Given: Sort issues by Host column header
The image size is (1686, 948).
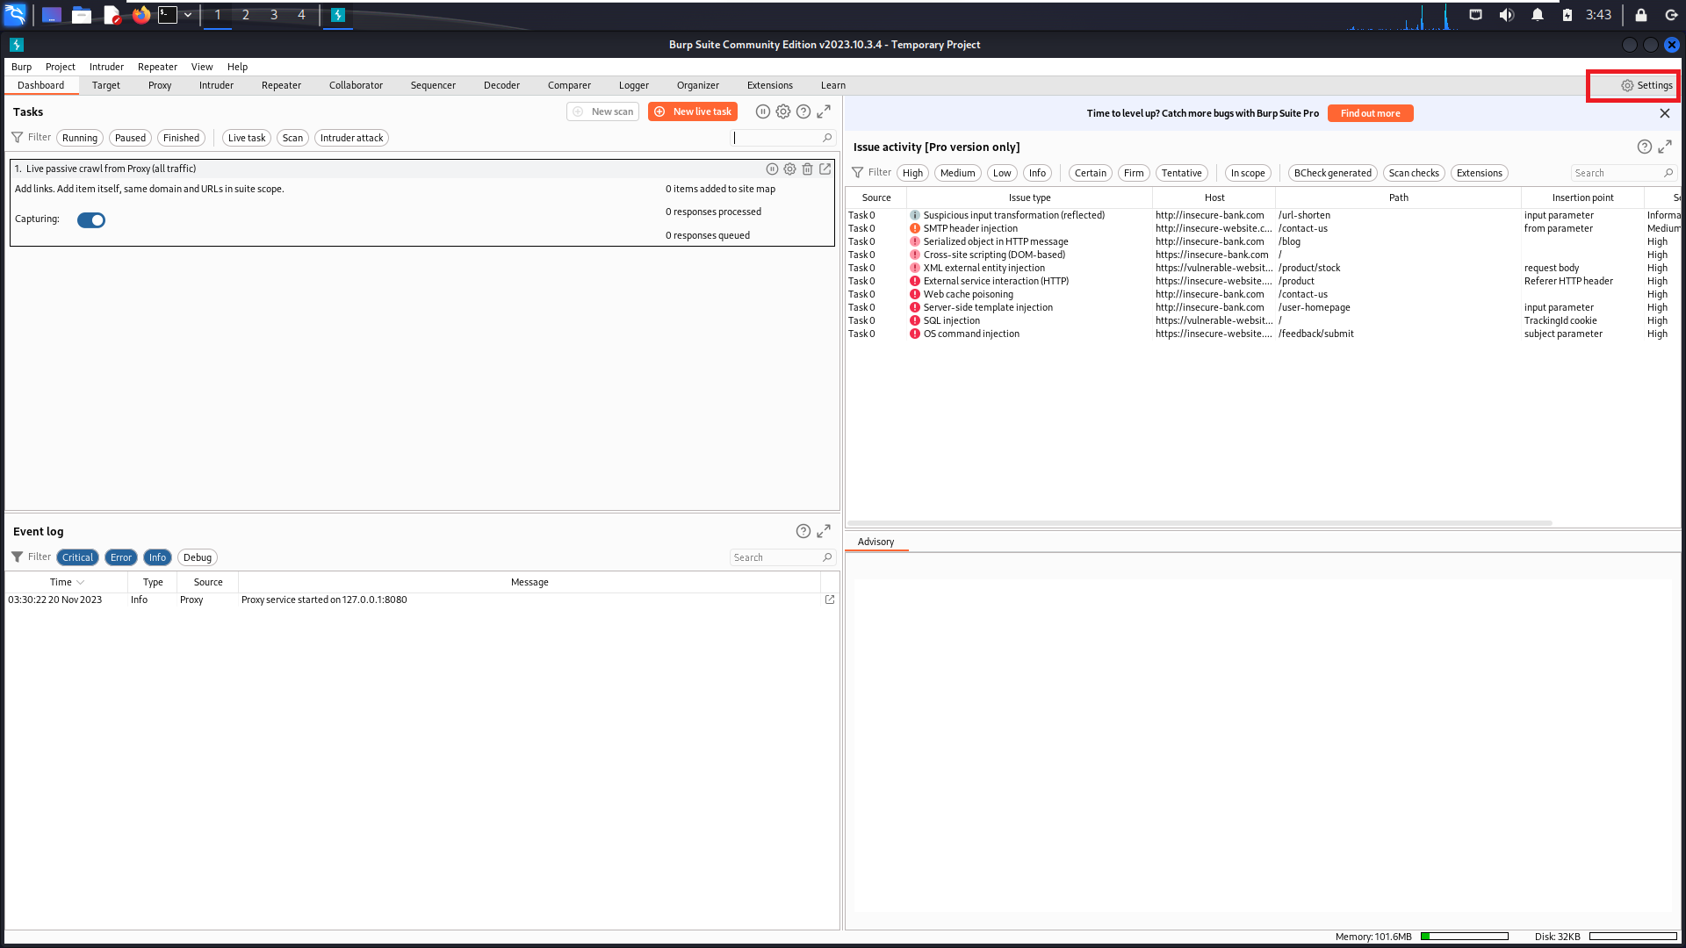Looking at the screenshot, I should click(x=1214, y=197).
